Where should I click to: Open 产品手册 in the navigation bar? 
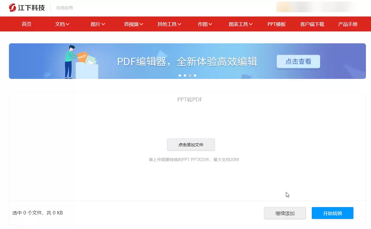coord(347,24)
